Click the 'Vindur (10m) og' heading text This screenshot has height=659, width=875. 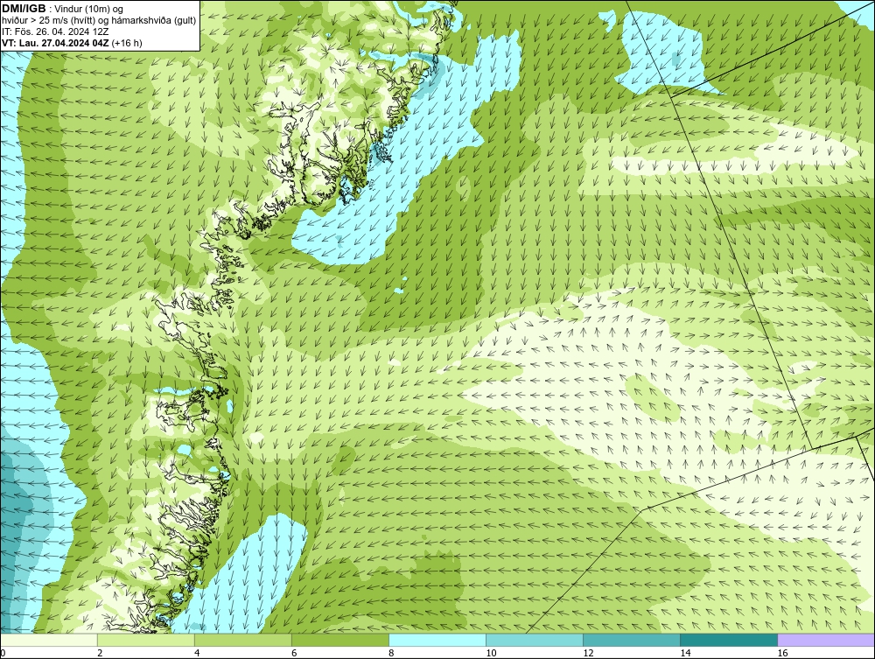89,10
